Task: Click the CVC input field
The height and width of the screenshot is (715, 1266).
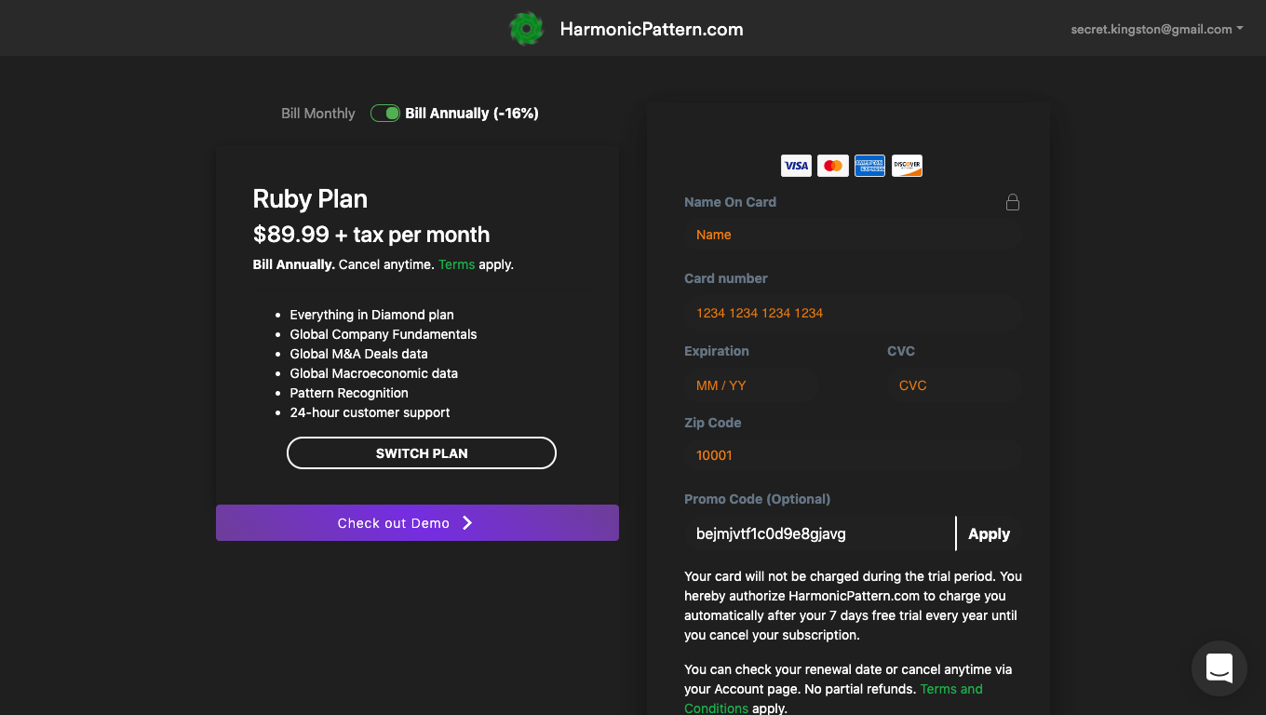Action: [x=953, y=385]
